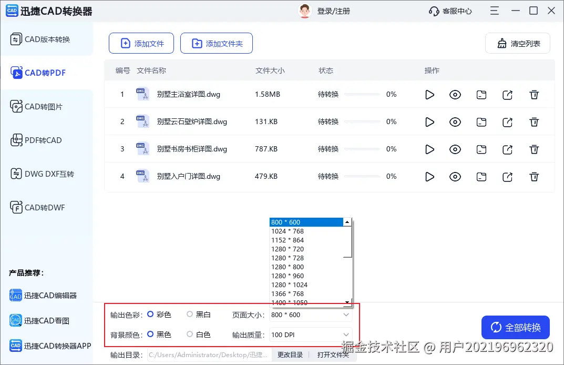Screen dimensions: 564x365
Task: Switch to CAD版本转换 mode
Action: [46, 39]
